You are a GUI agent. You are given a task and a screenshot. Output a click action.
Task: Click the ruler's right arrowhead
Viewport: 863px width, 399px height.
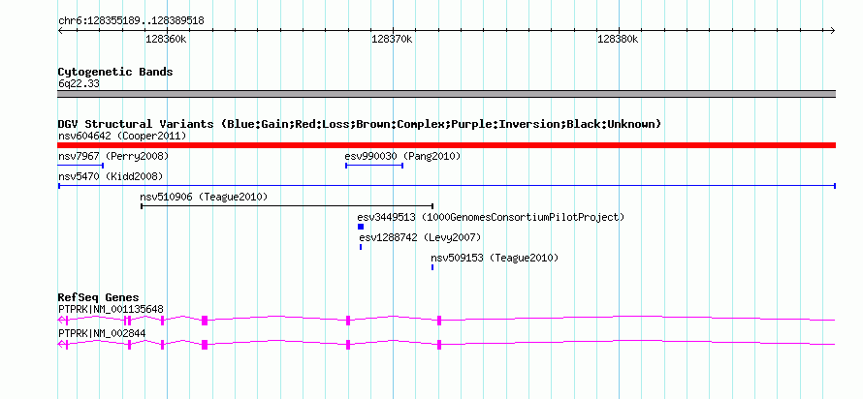pos(833,31)
